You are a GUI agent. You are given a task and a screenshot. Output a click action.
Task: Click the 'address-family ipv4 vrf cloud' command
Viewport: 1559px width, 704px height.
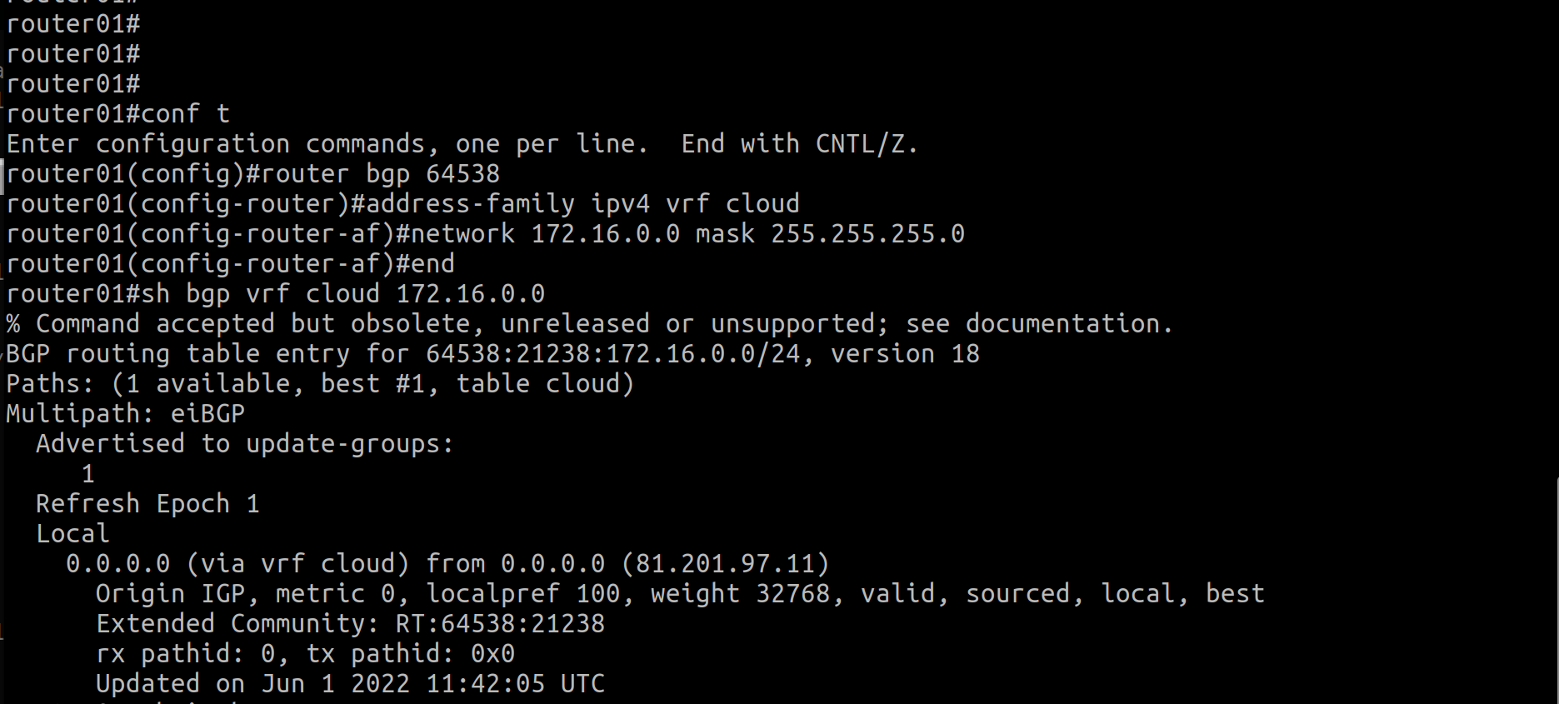pos(582,203)
